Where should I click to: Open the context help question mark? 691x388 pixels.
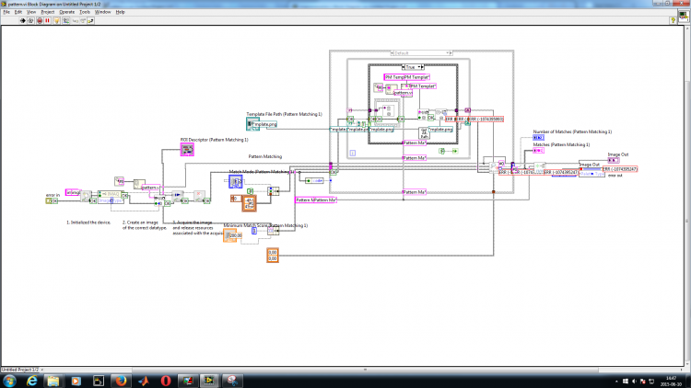(x=673, y=20)
